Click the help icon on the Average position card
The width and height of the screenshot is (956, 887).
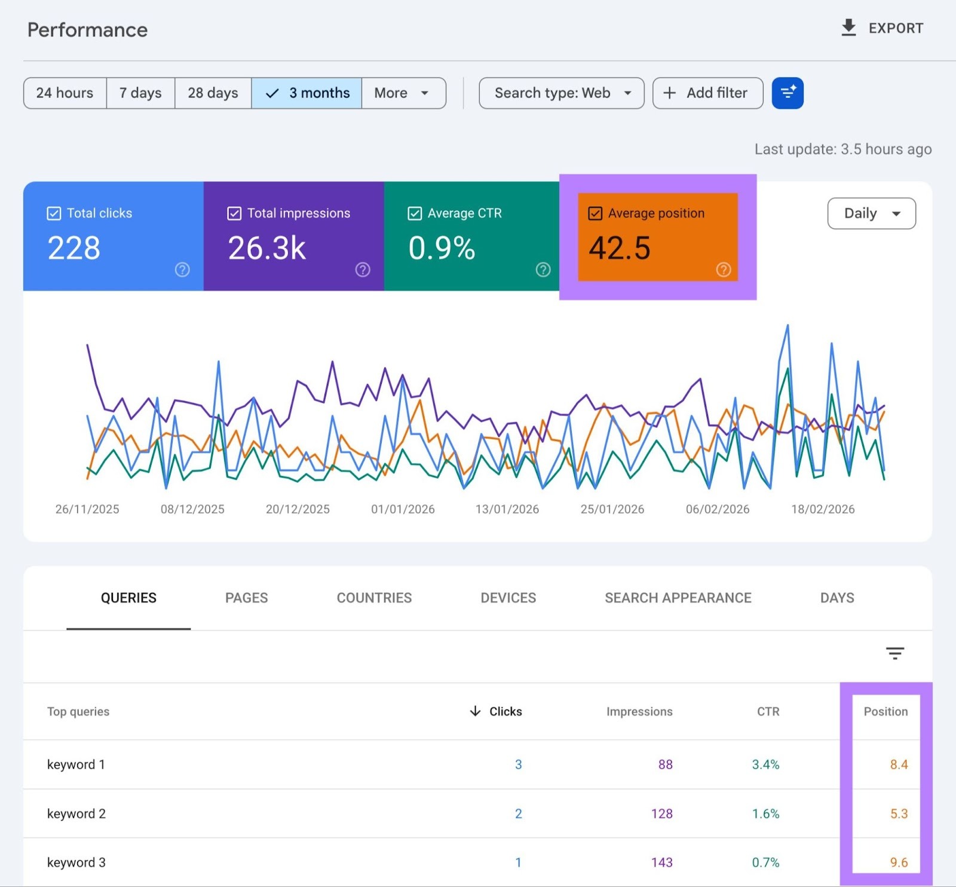point(723,270)
